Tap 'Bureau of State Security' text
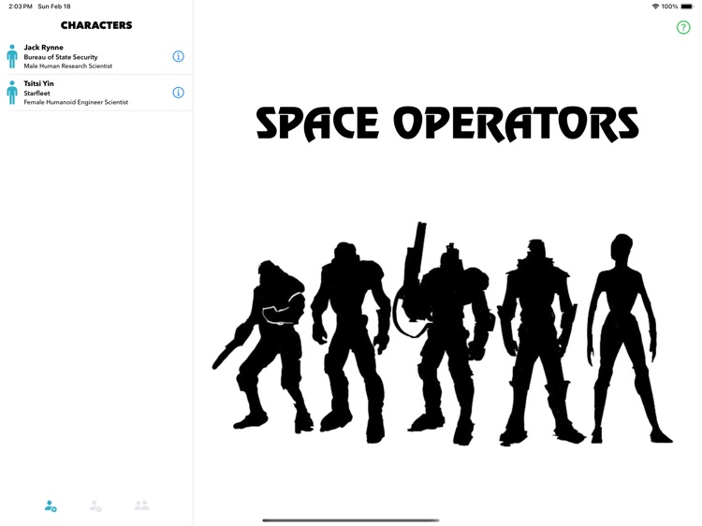Viewport: 702px width, 526px height. click(x=61, y=57)
